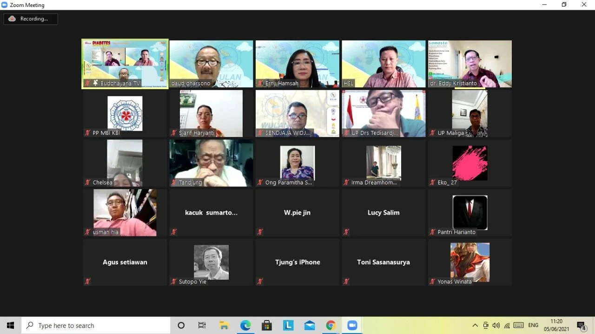
Task: Select Sjarif Haryanti's video tile
Action: coord(211,113)
